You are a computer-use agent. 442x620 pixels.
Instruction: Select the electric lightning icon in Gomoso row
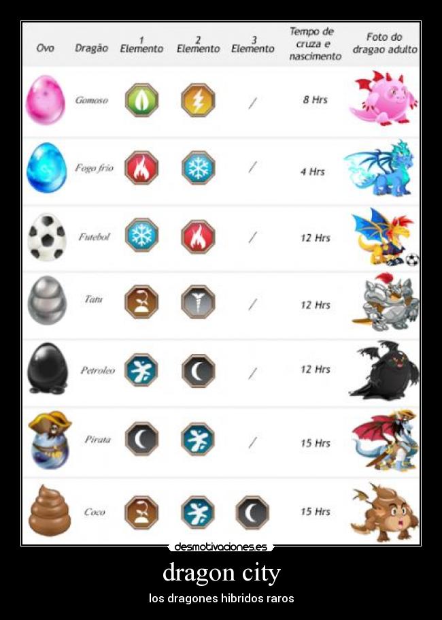point(199,100)
